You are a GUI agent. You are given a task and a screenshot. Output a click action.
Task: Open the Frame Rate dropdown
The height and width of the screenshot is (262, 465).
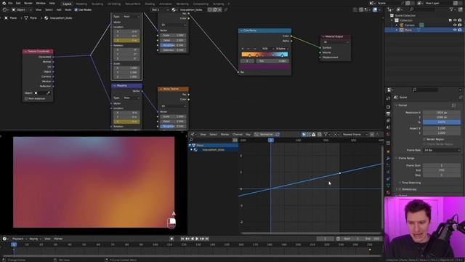442,151
